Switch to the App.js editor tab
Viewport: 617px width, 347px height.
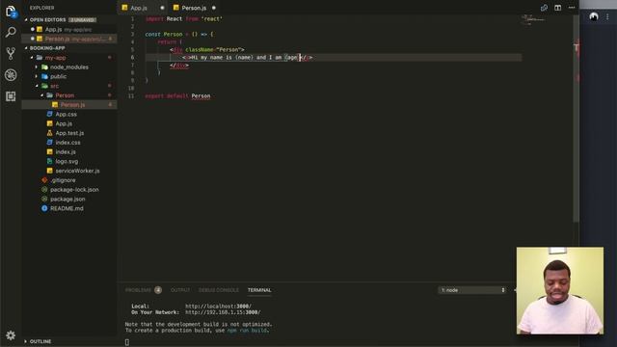coord(139,8)
